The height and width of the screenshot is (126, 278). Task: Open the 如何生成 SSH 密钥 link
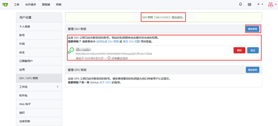pyautogui.click(x=107, y=42)
